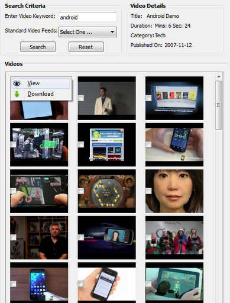
Task: Tick checkbox on tablet game video
Action: [x=148, y=284]
